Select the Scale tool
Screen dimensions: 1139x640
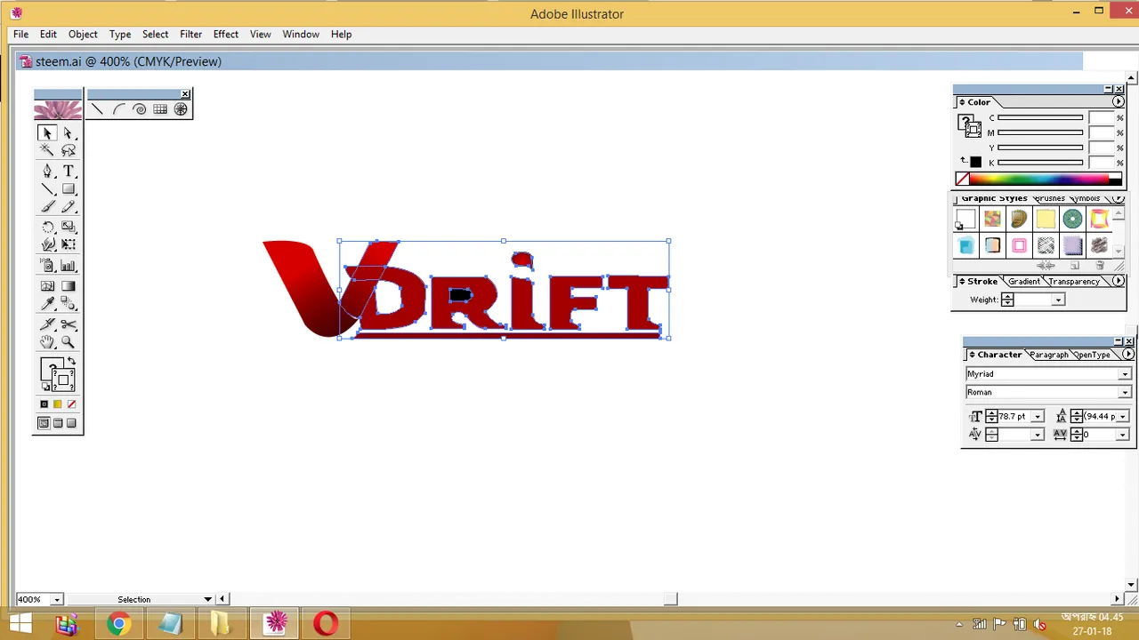click(x=69, y=227)
